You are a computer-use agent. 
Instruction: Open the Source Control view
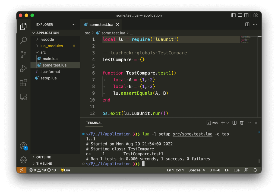click(x=23, y=54)
